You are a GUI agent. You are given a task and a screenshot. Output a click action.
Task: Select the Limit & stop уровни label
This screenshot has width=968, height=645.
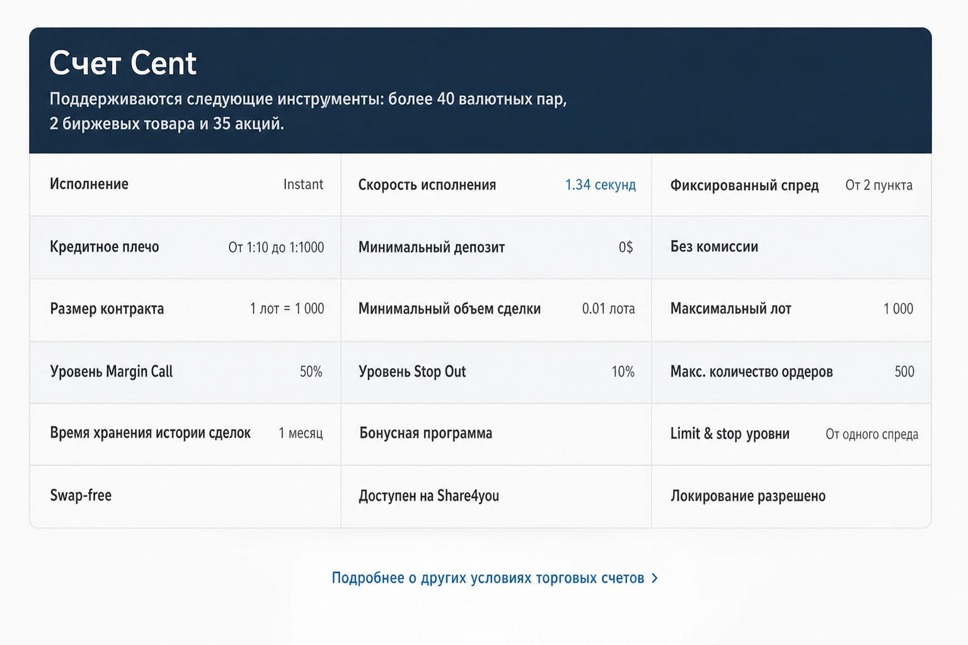(x=730, y=434)
